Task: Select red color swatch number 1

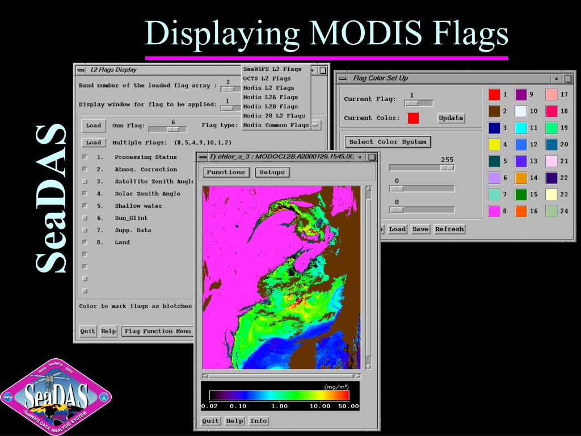Action: click(x=494, y=95)
